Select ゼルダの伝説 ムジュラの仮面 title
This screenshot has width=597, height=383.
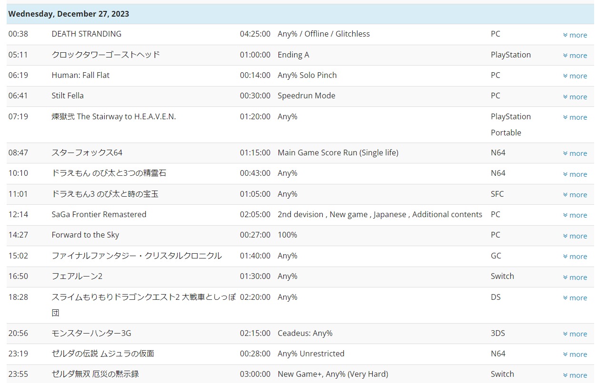point(103,354)
